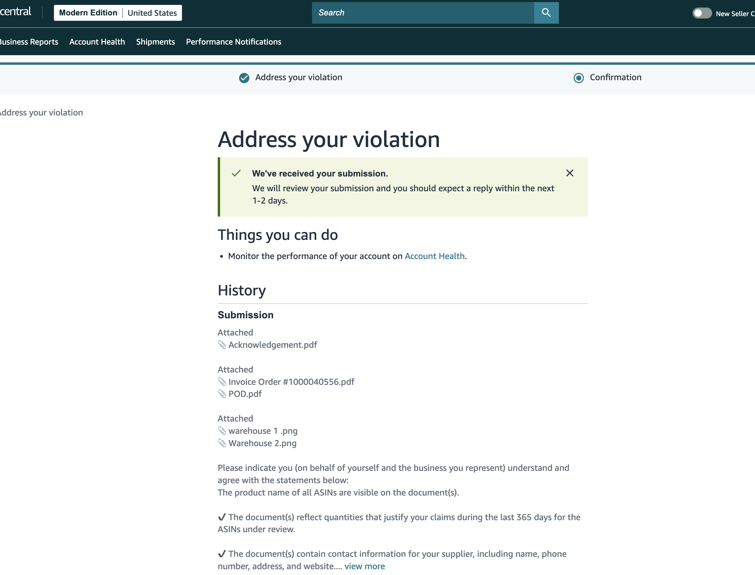This screenshot has height=575, width=755.
Task: Click the Things you can do heading
Action: pyautogui.click(x=278, y=235)
